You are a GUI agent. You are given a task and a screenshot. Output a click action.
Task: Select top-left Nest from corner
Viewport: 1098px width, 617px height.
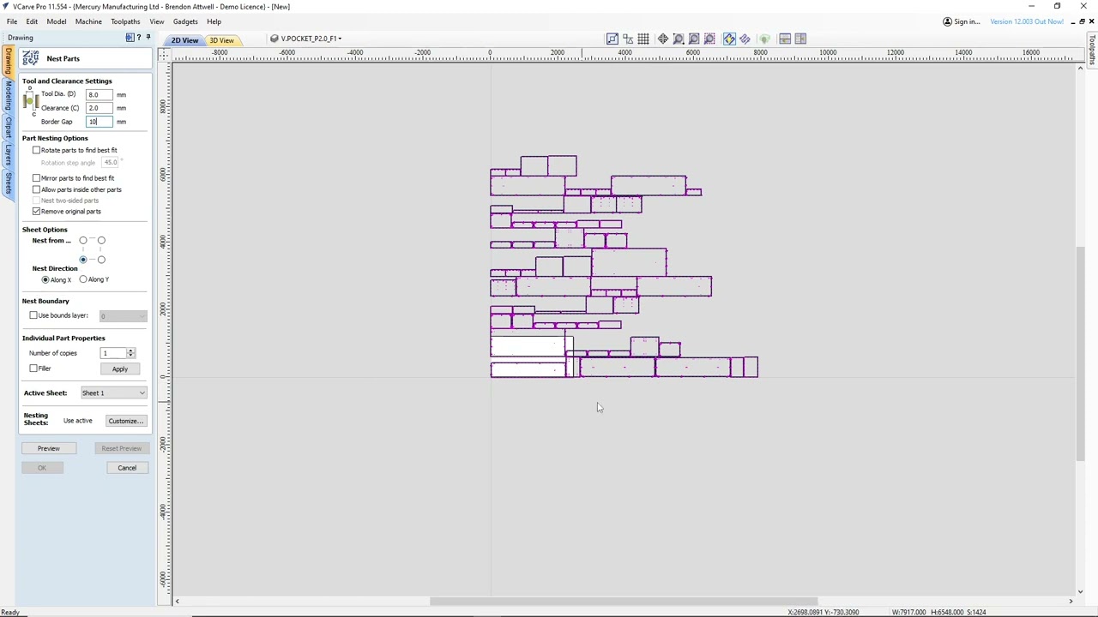pyautogui.click(x=83, y=241)
